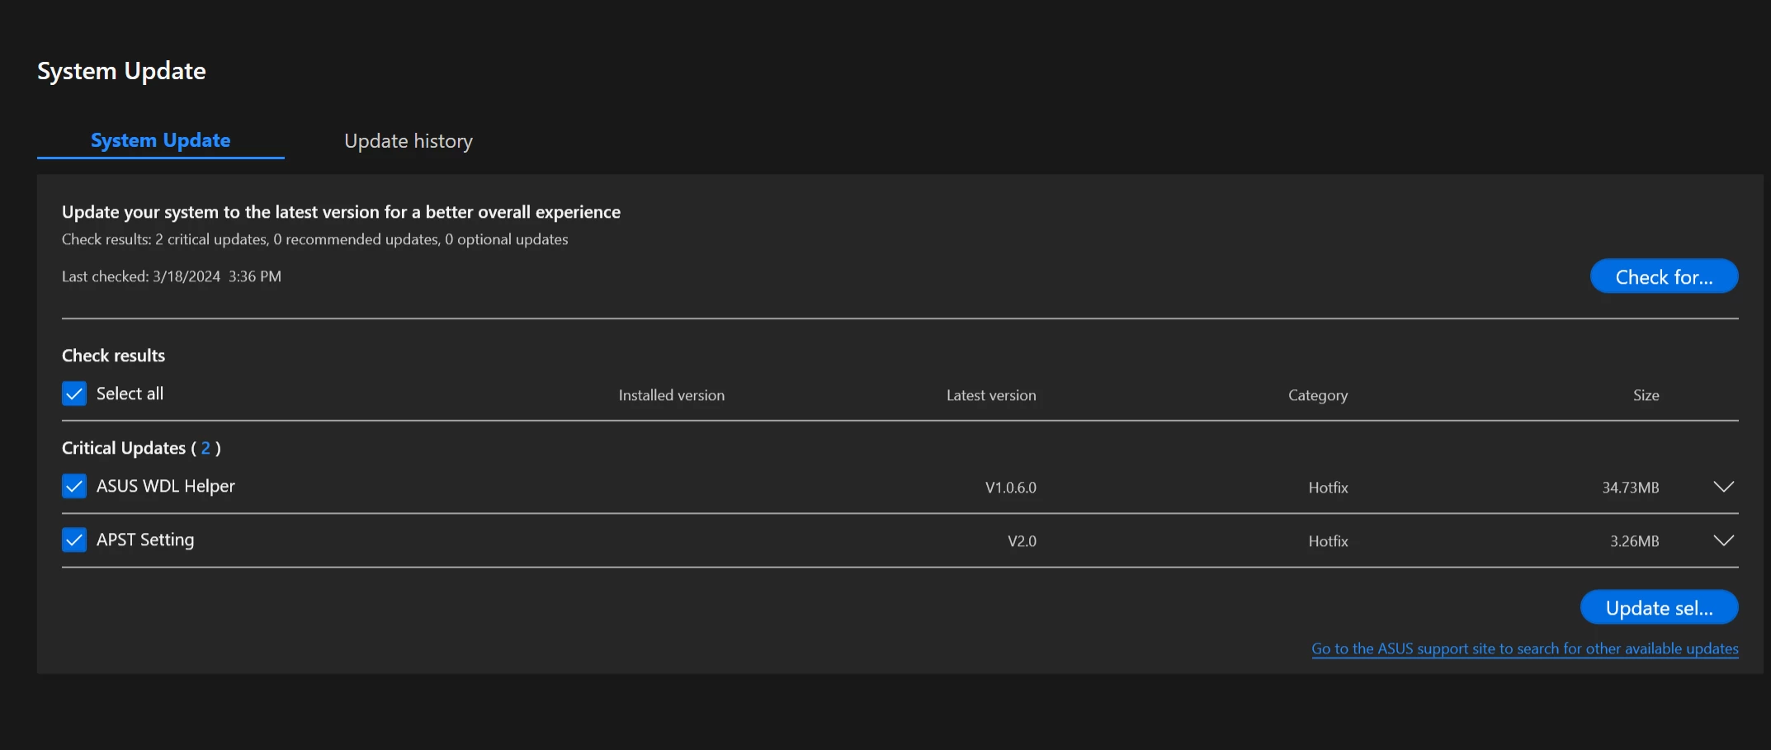Toggle the Select all checkbox
This screenshot has height=750, width=1771.
(x=74, y=394)
